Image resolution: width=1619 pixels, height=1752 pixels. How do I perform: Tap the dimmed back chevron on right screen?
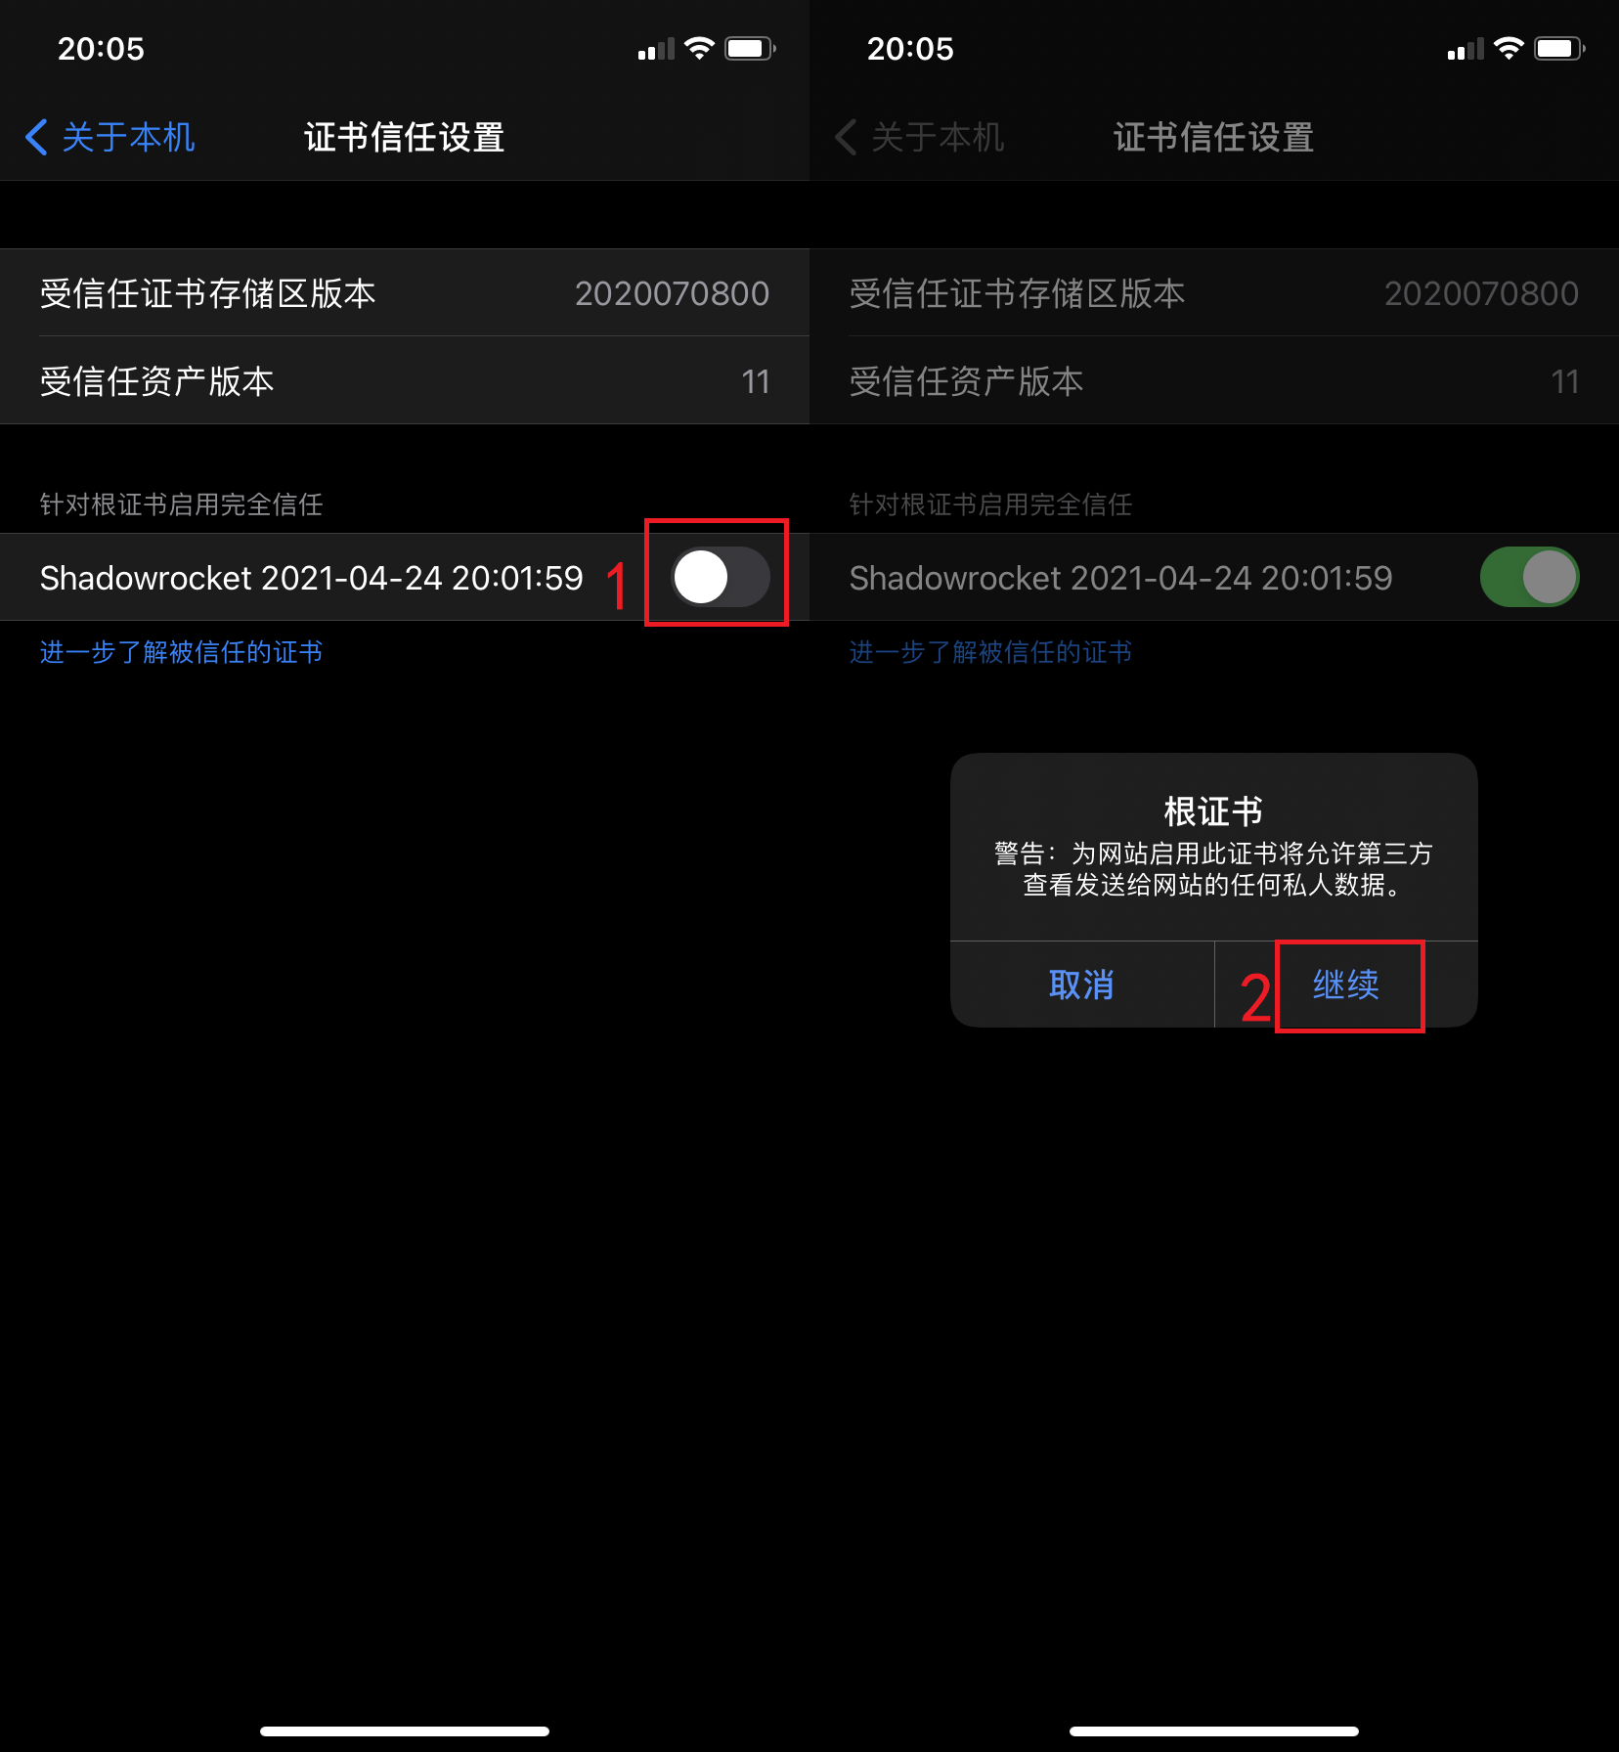pyautogui.click(x=846, y=137)
